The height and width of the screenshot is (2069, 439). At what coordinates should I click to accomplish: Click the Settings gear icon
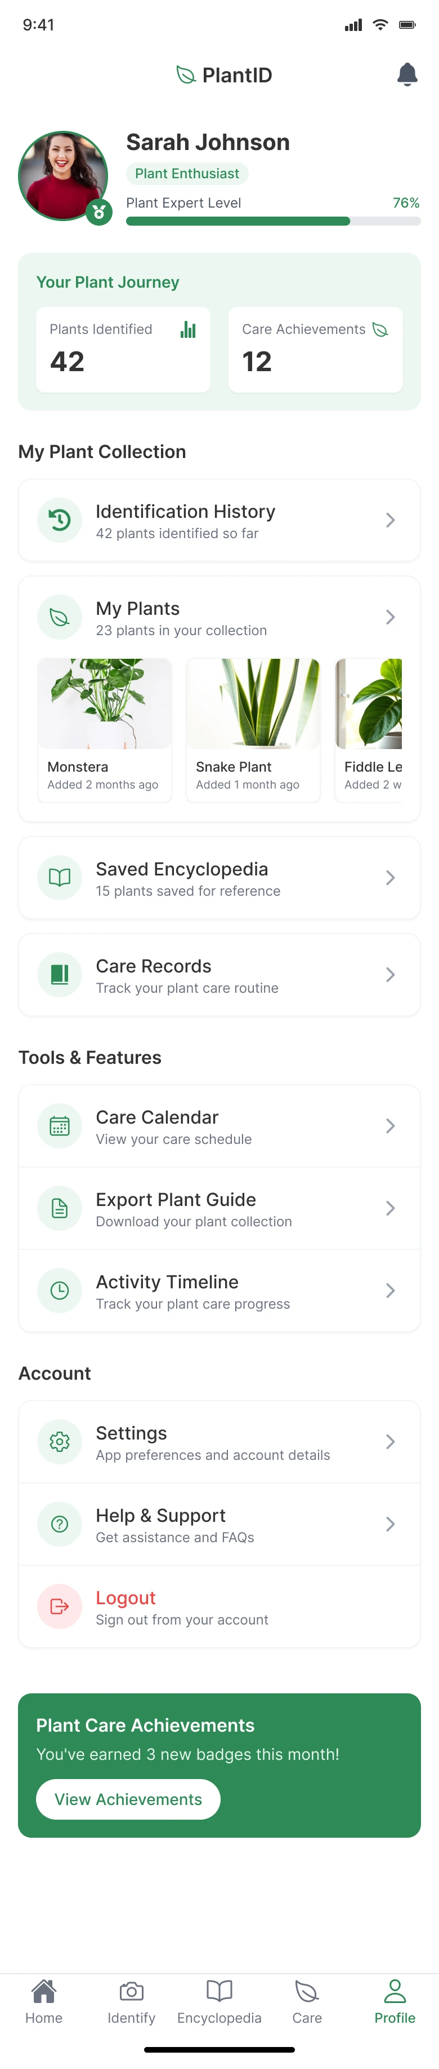tap(59, 1442)
